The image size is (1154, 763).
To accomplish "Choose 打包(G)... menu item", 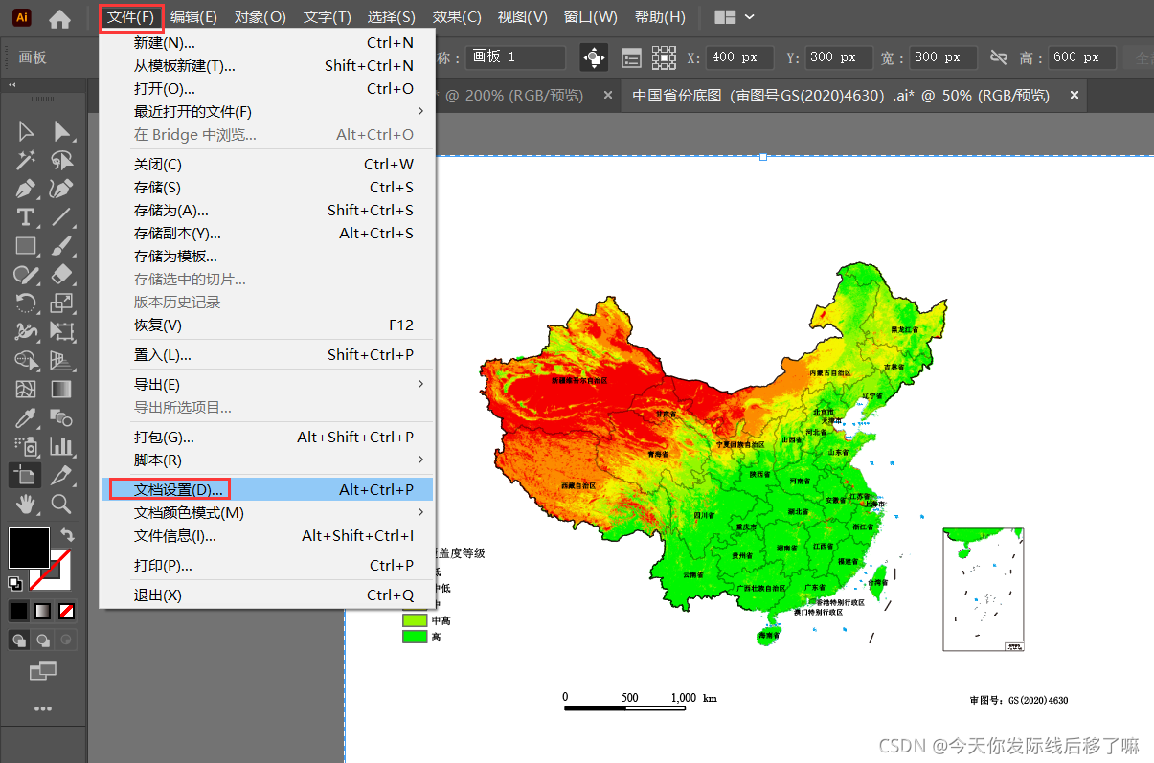I will pyautogui.click(x=267, y=437).
